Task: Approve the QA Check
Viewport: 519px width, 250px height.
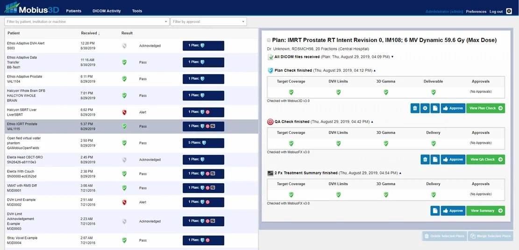Action: 453,160
